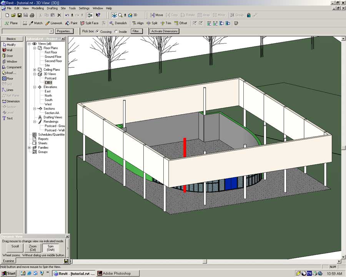Open the Filter... dialog button
This screenshot has height=277, width=346.
(136, 32)
